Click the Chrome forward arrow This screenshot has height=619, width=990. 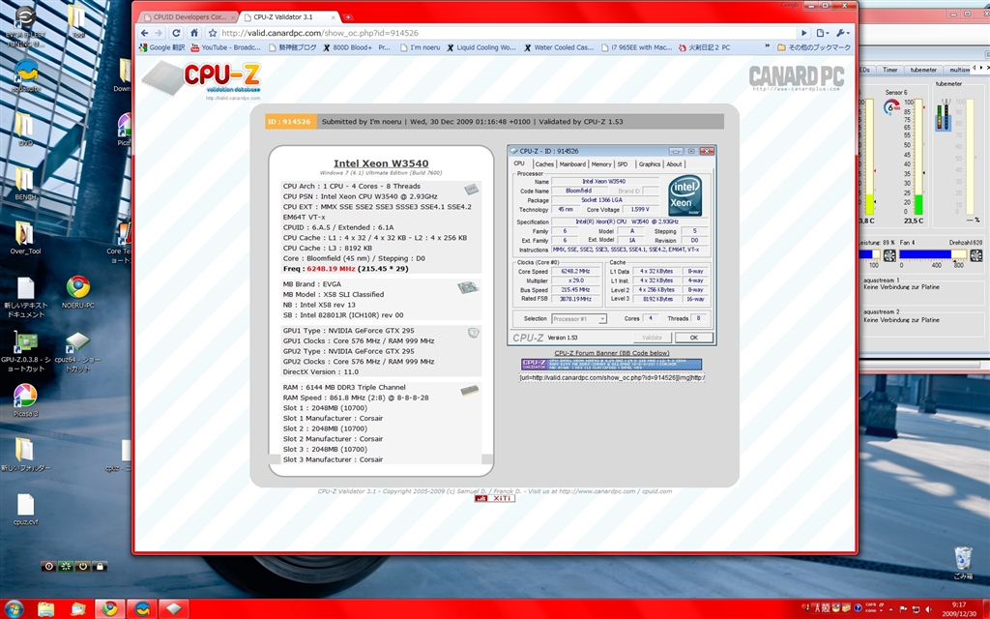point(160,33)
